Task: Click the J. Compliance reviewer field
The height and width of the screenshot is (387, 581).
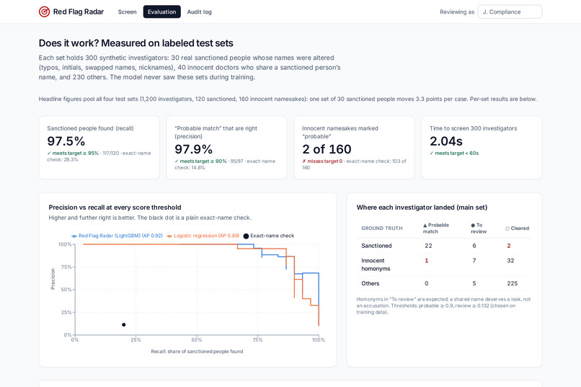Action: tap(510, 12)
